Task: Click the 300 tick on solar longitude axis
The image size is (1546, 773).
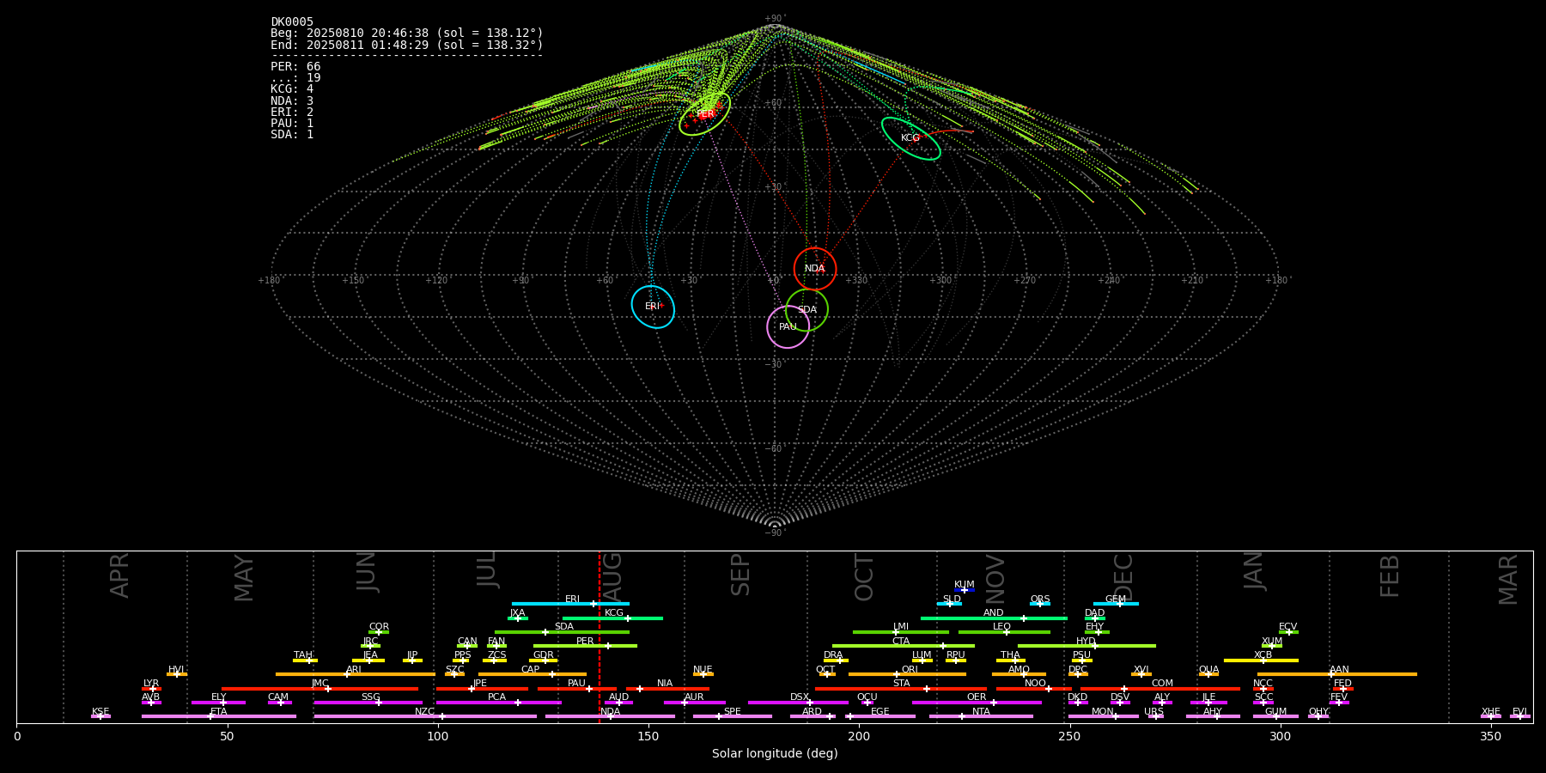Action: click(1280, 736)
